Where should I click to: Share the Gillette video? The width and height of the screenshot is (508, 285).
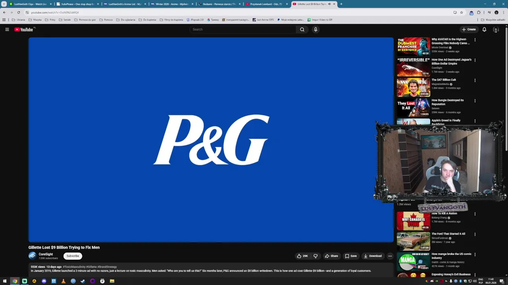coord(331,256)
